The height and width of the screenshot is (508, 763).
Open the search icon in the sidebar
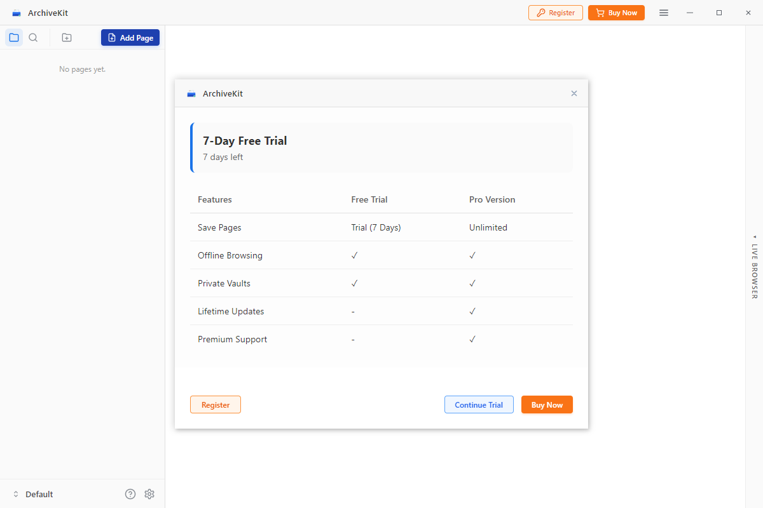[33, 37]
